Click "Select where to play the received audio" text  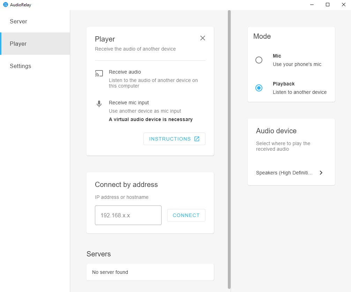click(283, 146)
